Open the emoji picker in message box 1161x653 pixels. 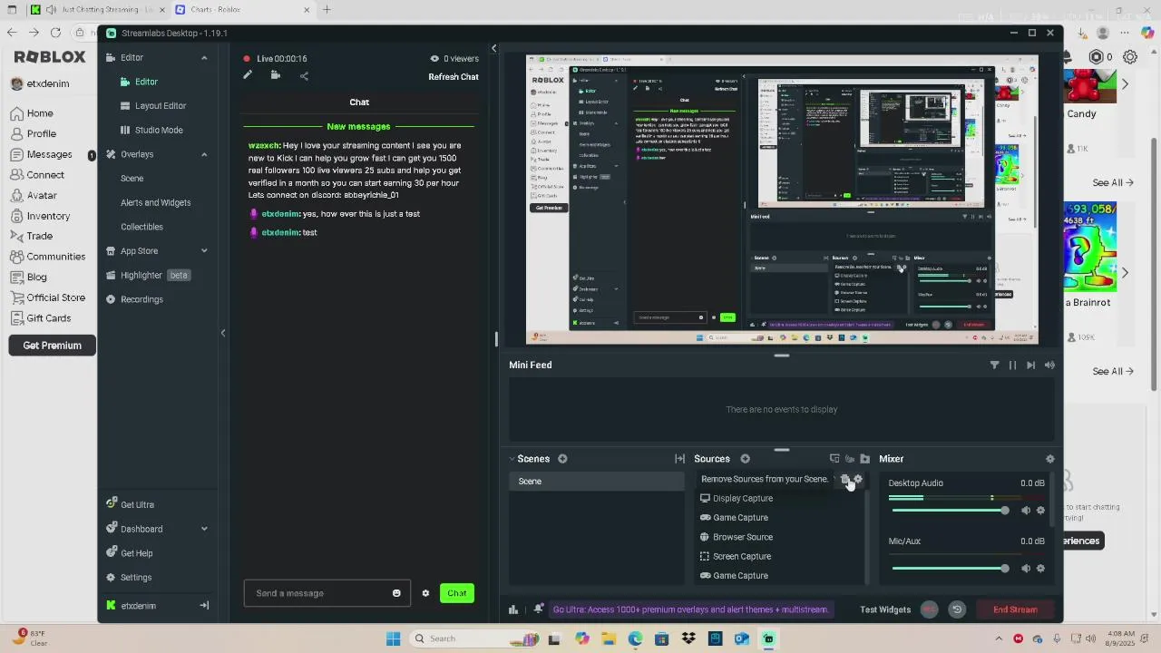[396, 593]
